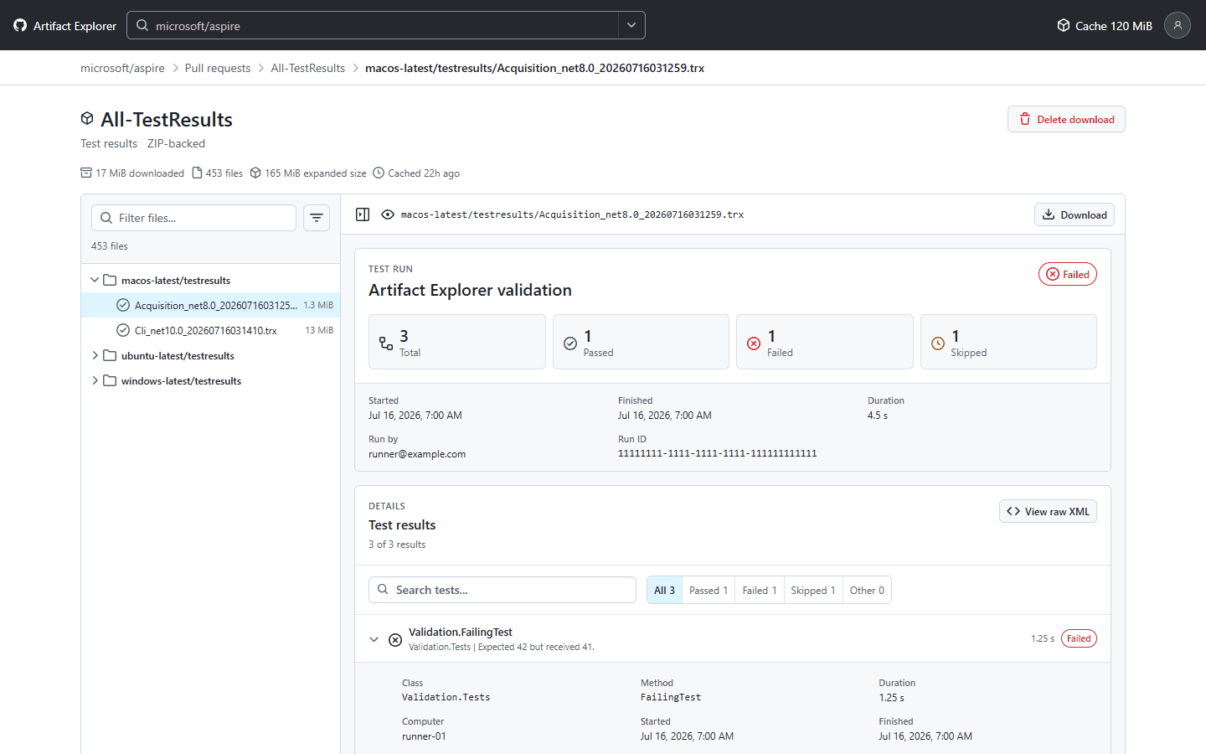
Task: Open Pull requests breadcrumb link
Action: pos(218,68)
